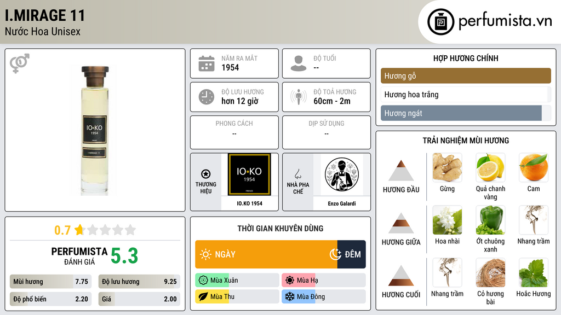Image resolution: width=561 pixels, height=315 pixels.
Task: Click the launch year value 1954
Action: [230, 67]
